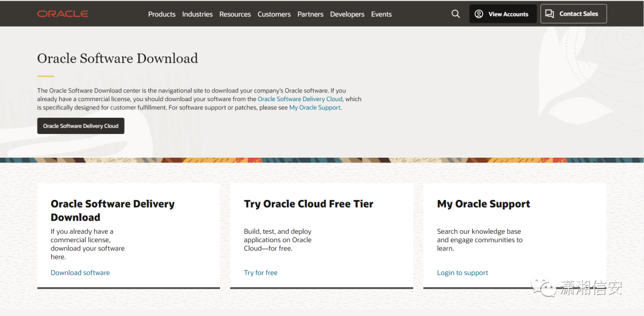
Task: Open the Partners menu
Action: [311, 14]
